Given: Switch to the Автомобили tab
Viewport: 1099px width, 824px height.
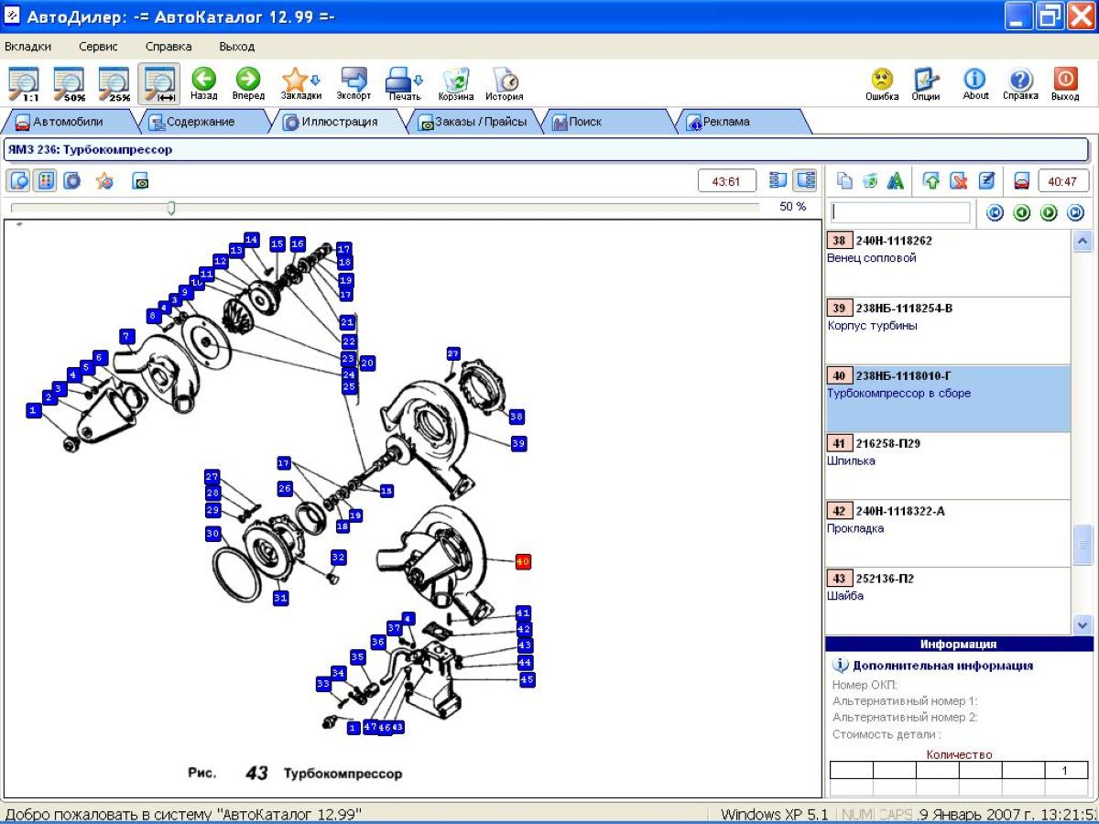Looking at the screenshot, I should 69,121.
